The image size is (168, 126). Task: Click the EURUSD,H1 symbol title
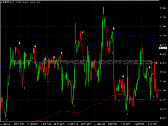click(x=7, y=3)
